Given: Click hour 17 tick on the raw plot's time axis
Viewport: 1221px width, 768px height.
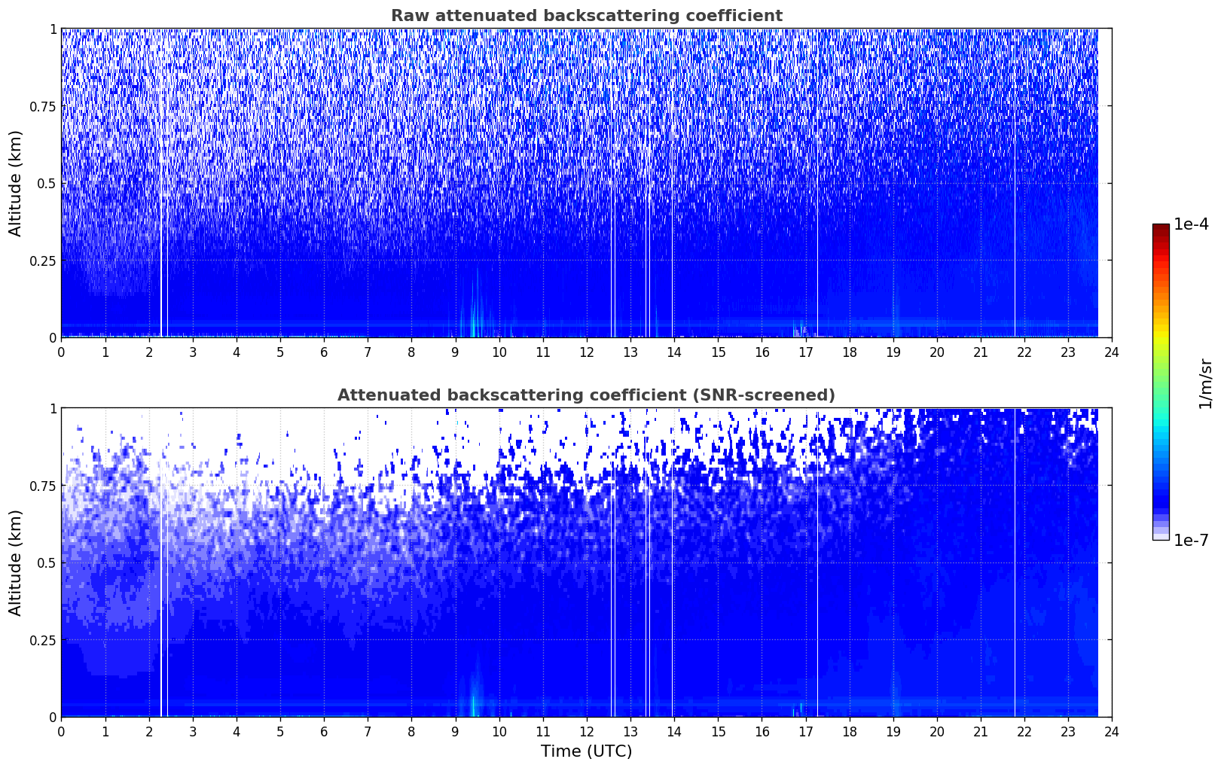Looking at the screenshot, I should tap(805, 352).
